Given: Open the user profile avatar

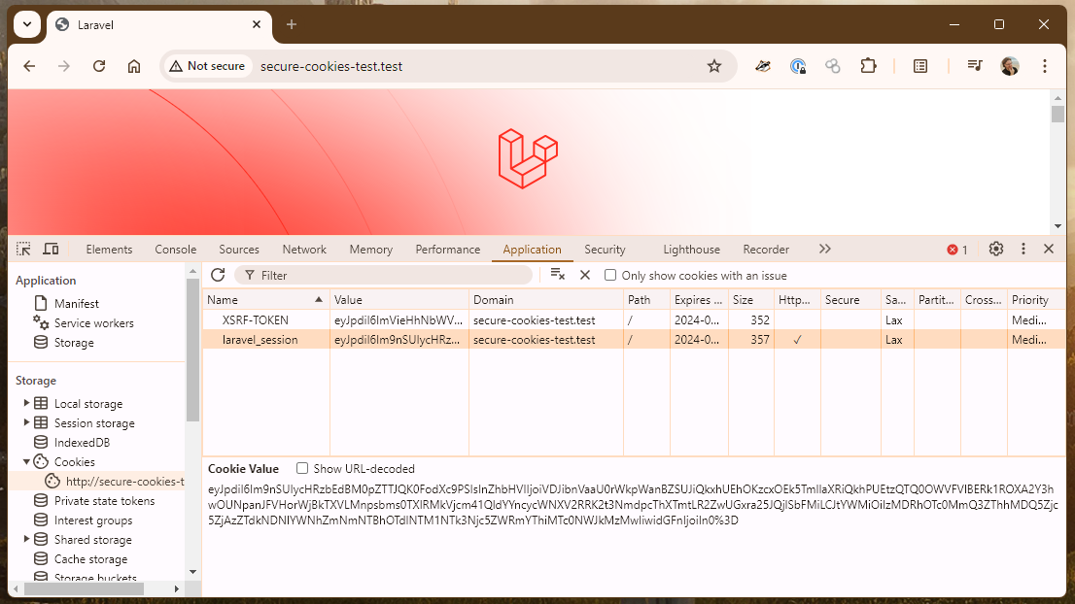Looking at the screenshot, I should click(1009, 66).
